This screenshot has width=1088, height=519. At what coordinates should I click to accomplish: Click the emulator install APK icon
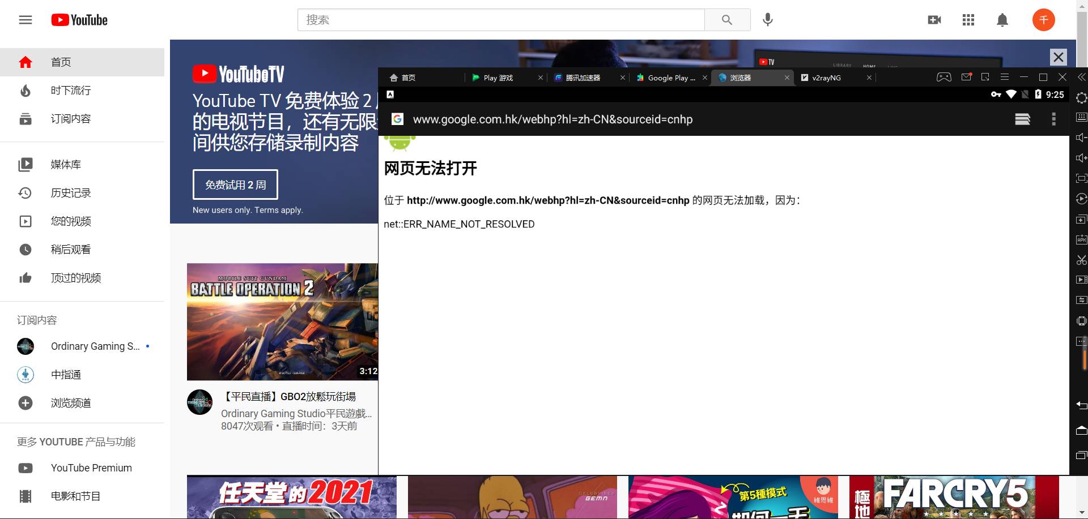click(1081, 239)
